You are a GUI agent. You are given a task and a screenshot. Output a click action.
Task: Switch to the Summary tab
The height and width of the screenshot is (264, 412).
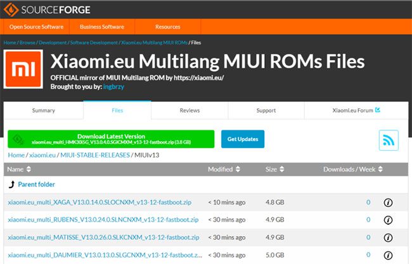[44, 111]
